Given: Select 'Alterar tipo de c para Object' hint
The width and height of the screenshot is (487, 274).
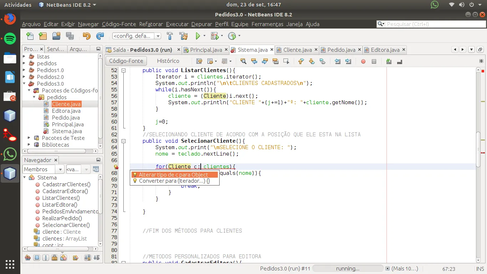Looking at the screenshot, I should (174, 175).
